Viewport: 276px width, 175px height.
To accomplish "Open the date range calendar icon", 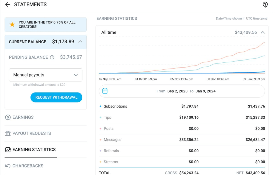I will click(x=105, y=91).
